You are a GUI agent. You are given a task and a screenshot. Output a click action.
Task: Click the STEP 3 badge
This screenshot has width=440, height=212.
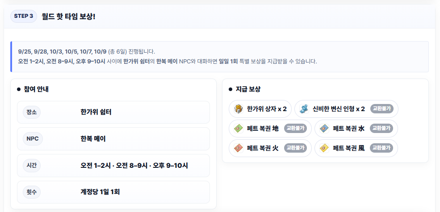coord(23,16)
